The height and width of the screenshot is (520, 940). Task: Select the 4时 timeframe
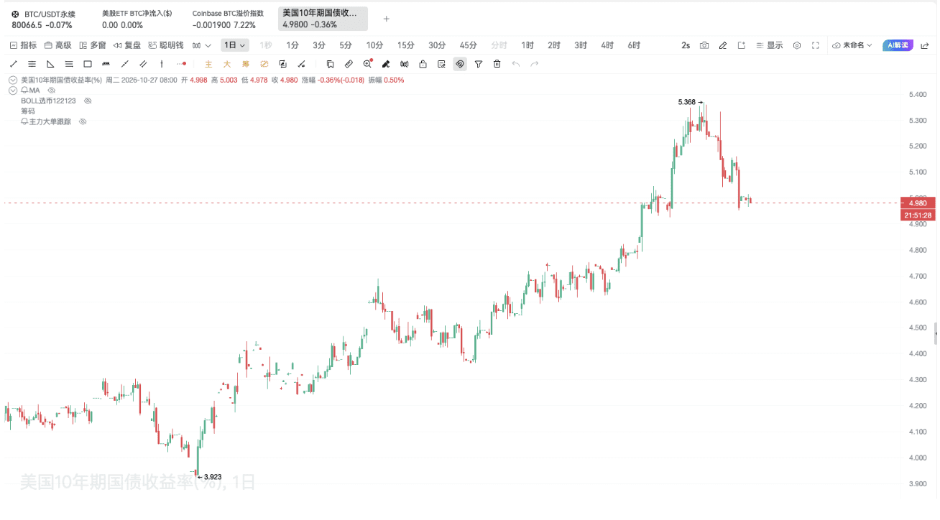point(607,45)
